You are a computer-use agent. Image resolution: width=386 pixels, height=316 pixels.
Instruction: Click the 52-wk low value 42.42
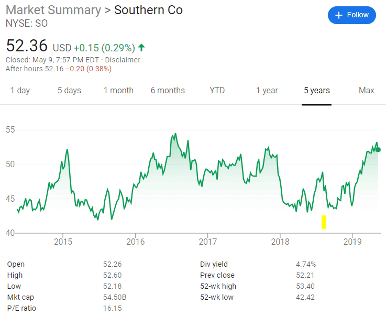pyautogui.click(x=305, y=297)
